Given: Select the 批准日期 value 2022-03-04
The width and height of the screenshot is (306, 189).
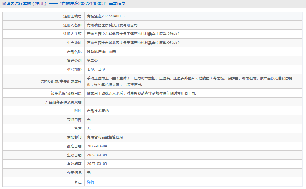Looking at the screenshot, I should pos(97,146).
